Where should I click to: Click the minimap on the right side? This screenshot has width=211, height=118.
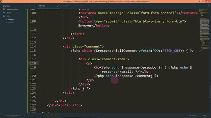pos(204,30)
